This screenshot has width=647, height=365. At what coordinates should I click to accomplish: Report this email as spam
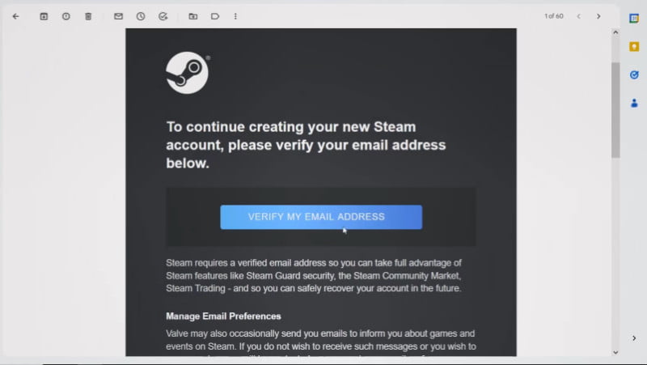(x=66, y=16)
